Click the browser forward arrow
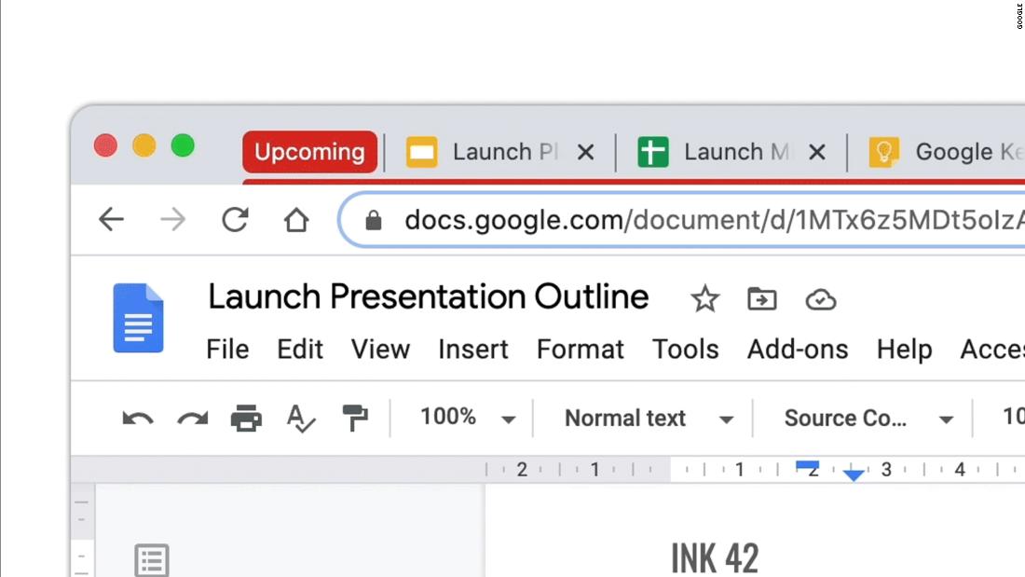1025x577 pixels. coord(173,220)
